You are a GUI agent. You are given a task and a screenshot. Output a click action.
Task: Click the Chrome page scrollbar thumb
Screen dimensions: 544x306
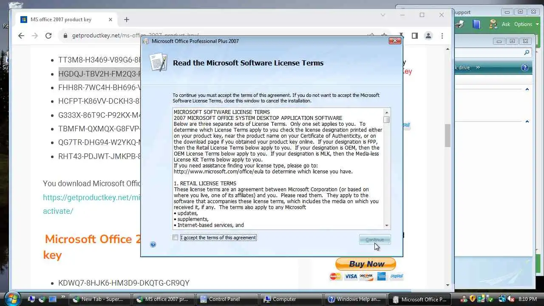click(x=448, y=135)
